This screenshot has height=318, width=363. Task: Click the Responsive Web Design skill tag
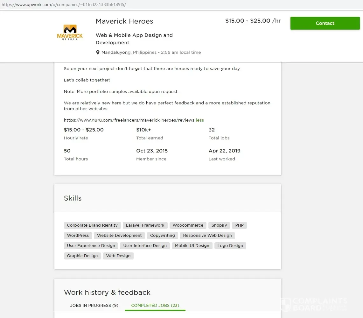[x=207, y=236]
